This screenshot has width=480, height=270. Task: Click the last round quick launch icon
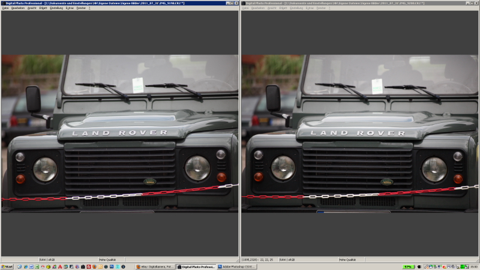123,267
